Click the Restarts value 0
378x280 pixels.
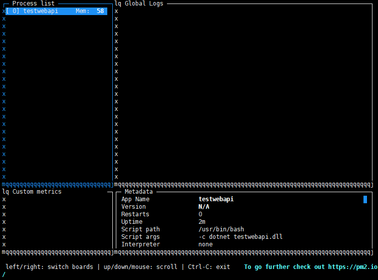(200, 214)
